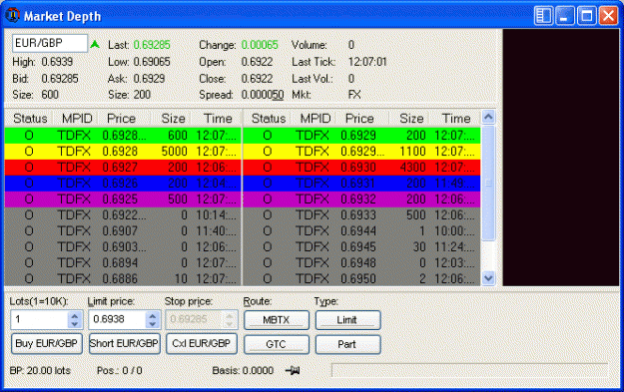The image size is (624, 392).
Task: Click the panel layout icon in title bar
Action: 543,16
